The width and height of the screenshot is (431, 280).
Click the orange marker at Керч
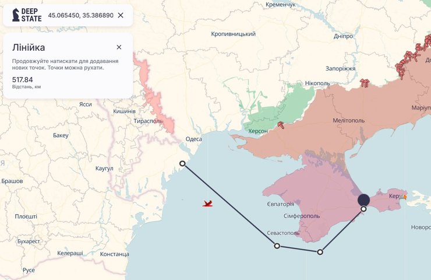click(404, 197)
